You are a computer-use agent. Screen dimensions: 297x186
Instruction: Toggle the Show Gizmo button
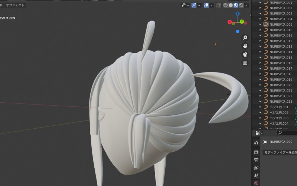point(194,5)
